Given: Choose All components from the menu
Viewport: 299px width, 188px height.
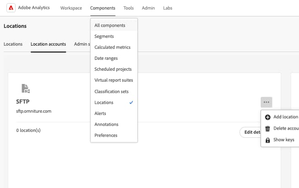Looking at the screenshot, I should [110, 26].
